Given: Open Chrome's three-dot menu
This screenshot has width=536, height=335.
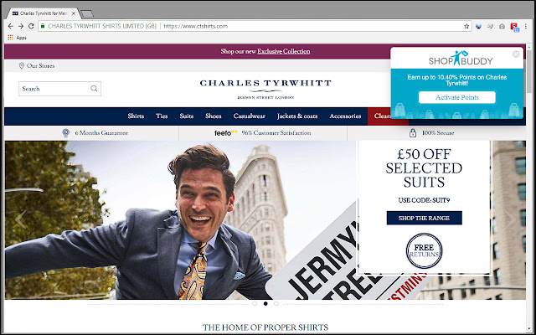Looking at the screenshot, I should click(x=526, y=26).
